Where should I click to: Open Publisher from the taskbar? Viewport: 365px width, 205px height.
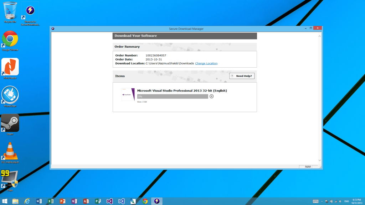[98, 201]
